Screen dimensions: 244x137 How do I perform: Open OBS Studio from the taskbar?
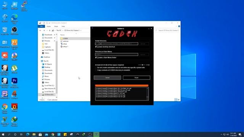(90, 134)
